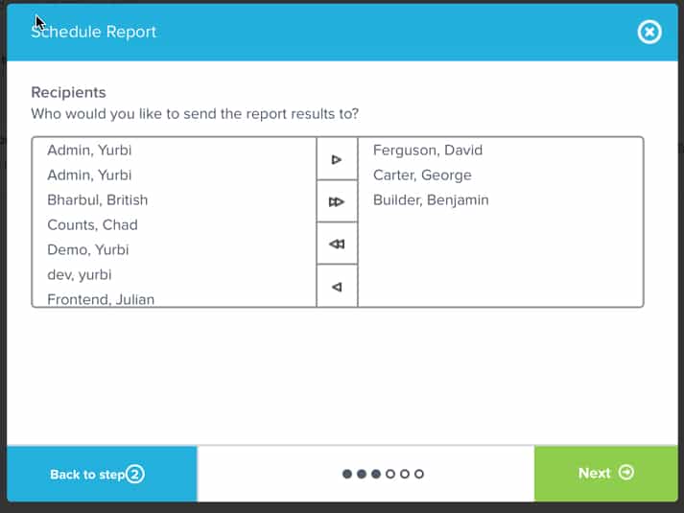Viewport: 684px width, 513px height.
Task: Choose Counts, Chad from the list
Action: click(92, 225)
